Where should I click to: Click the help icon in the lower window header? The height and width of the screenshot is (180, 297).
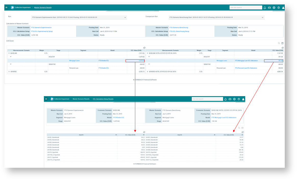[239, 99]
